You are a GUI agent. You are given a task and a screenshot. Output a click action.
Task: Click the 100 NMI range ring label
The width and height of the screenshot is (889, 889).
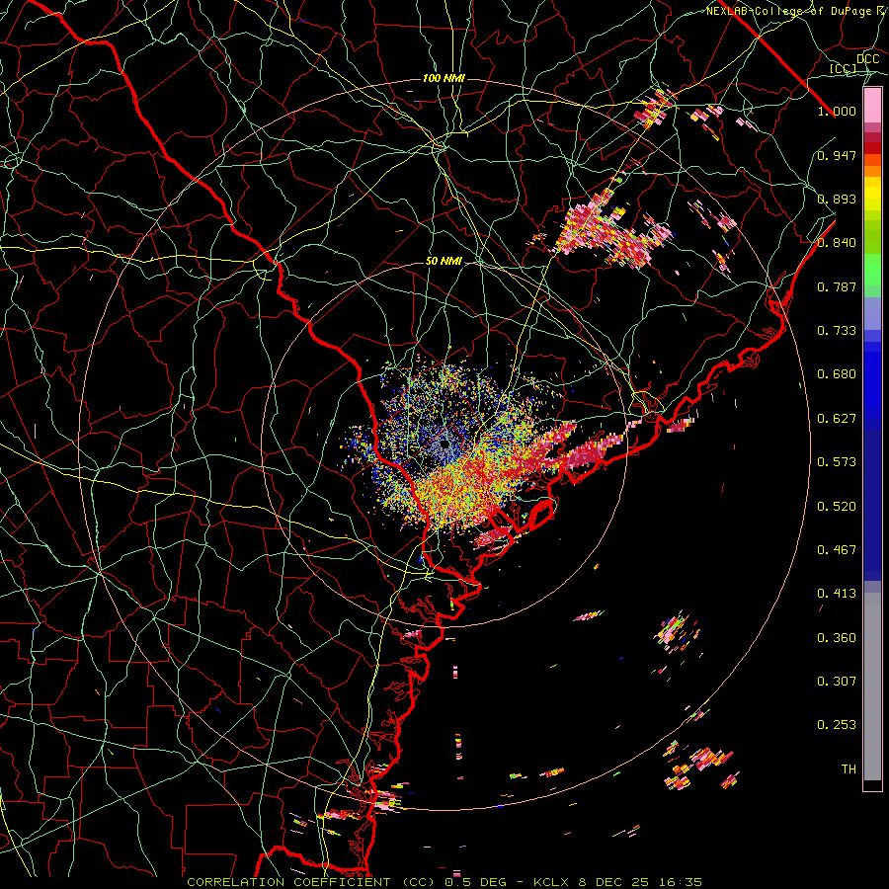[444, 78]
